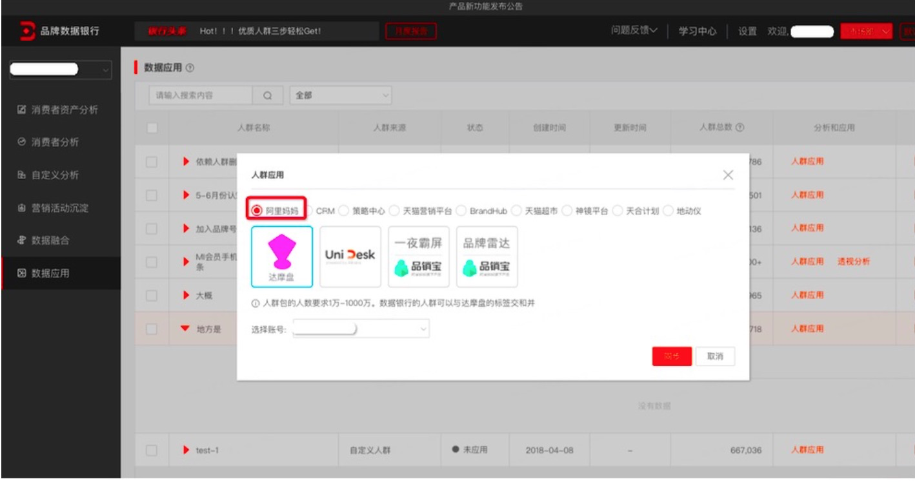Click the help icon beside 人群总数
915x482 pixels.
[740, 128]
